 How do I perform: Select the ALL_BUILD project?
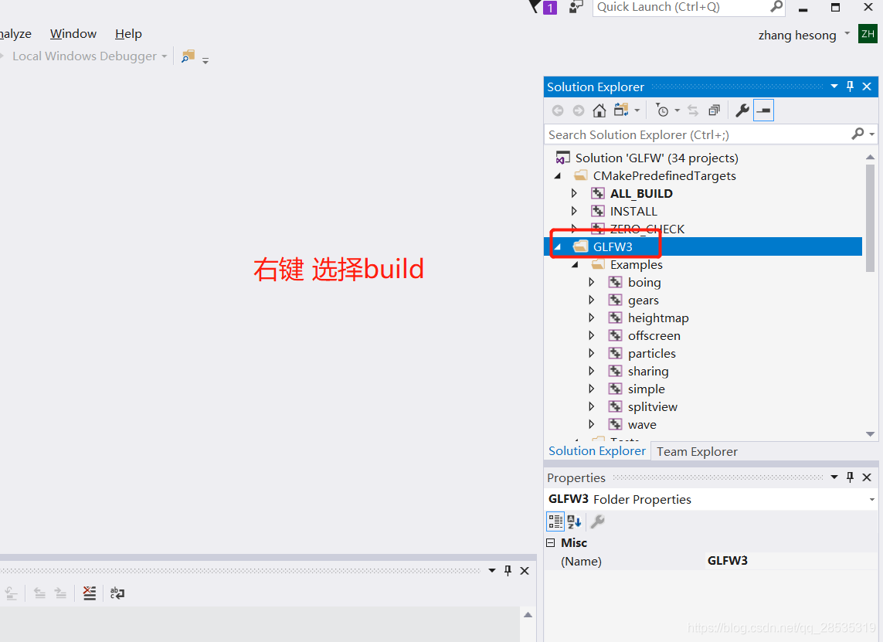click(641, 193)
